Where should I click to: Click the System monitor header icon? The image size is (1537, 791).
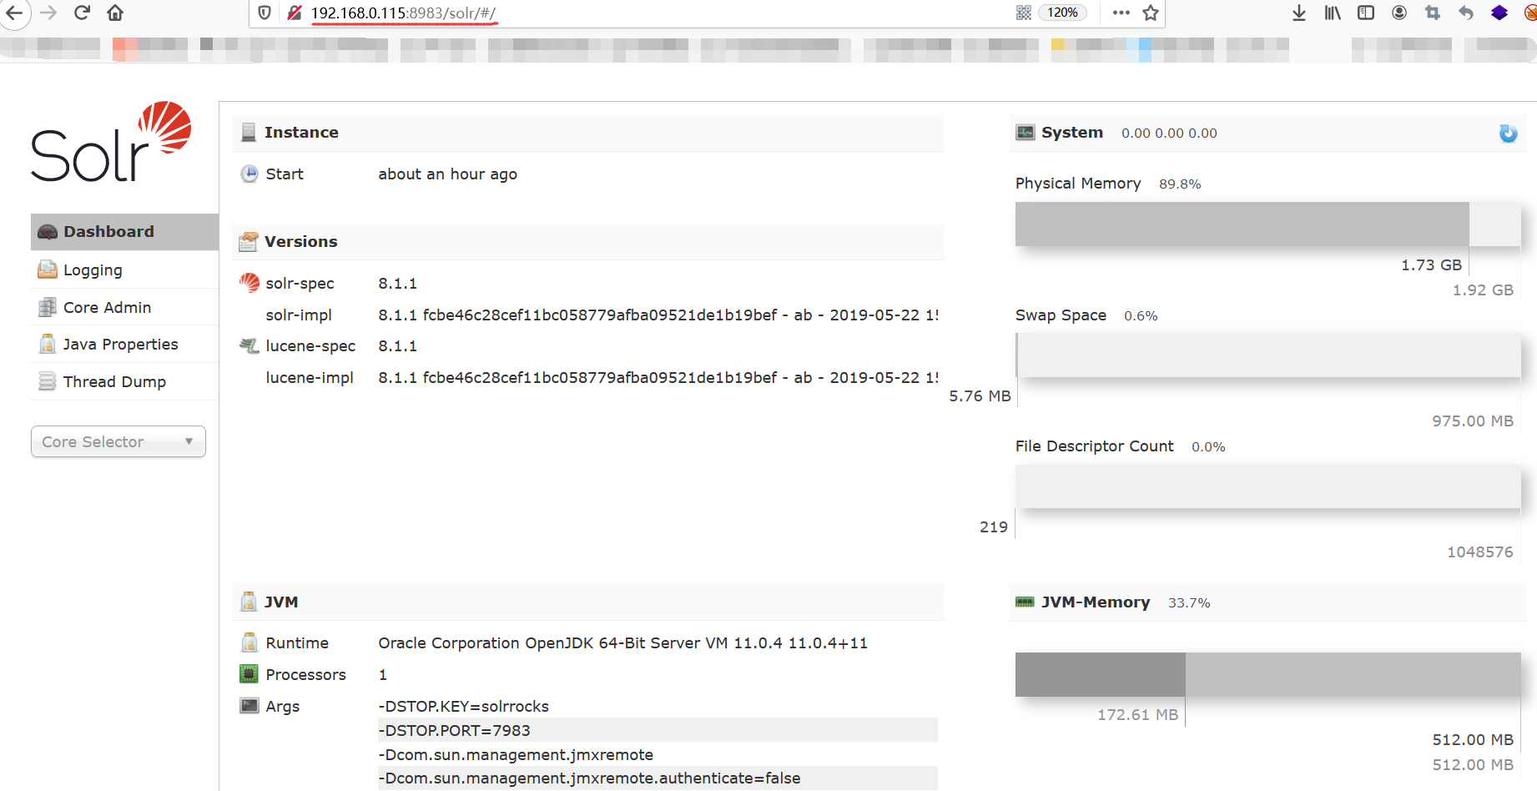coord(1025,133)
